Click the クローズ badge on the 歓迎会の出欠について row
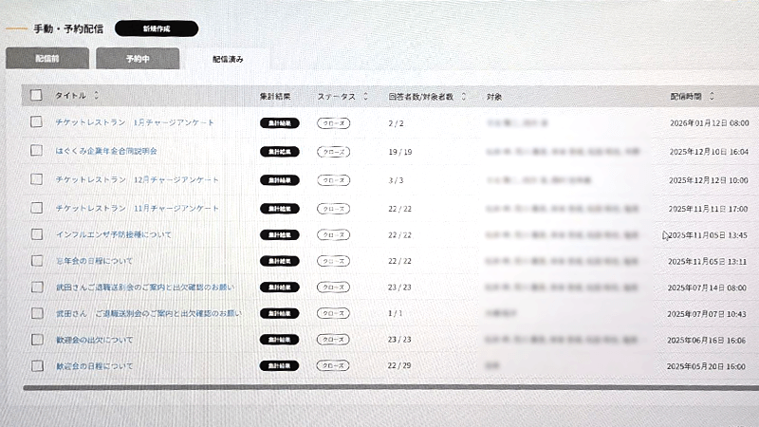This screenshot has width=759, height=427. pos(333,340)
